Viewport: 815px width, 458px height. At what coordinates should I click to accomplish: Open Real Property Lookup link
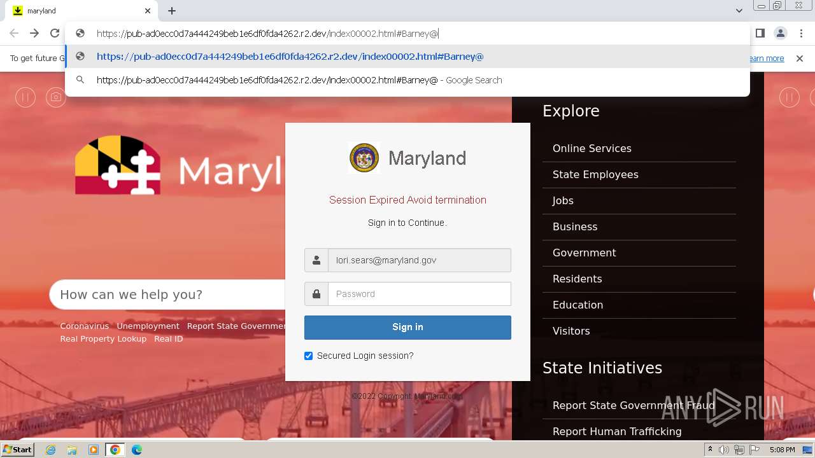pyautogui.click(x=103, y=338)
